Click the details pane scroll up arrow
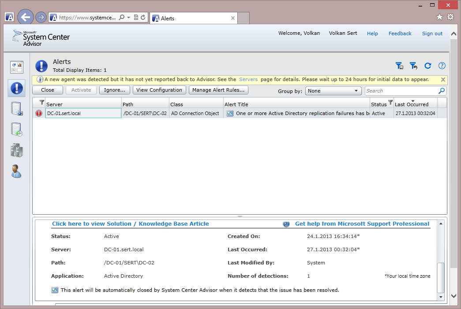 [x=441, y=223]
